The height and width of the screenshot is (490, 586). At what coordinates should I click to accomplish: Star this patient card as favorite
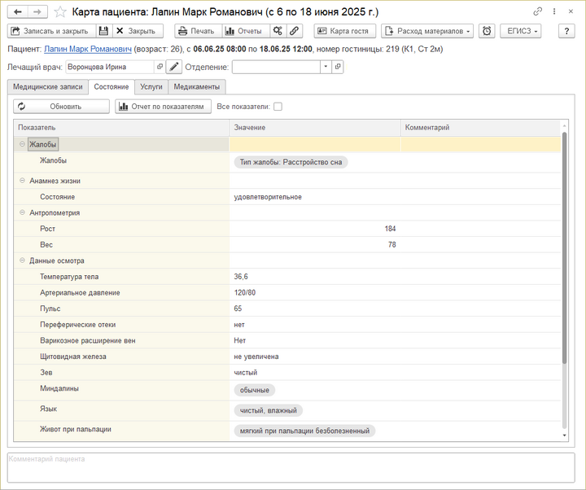coord(61,12)
